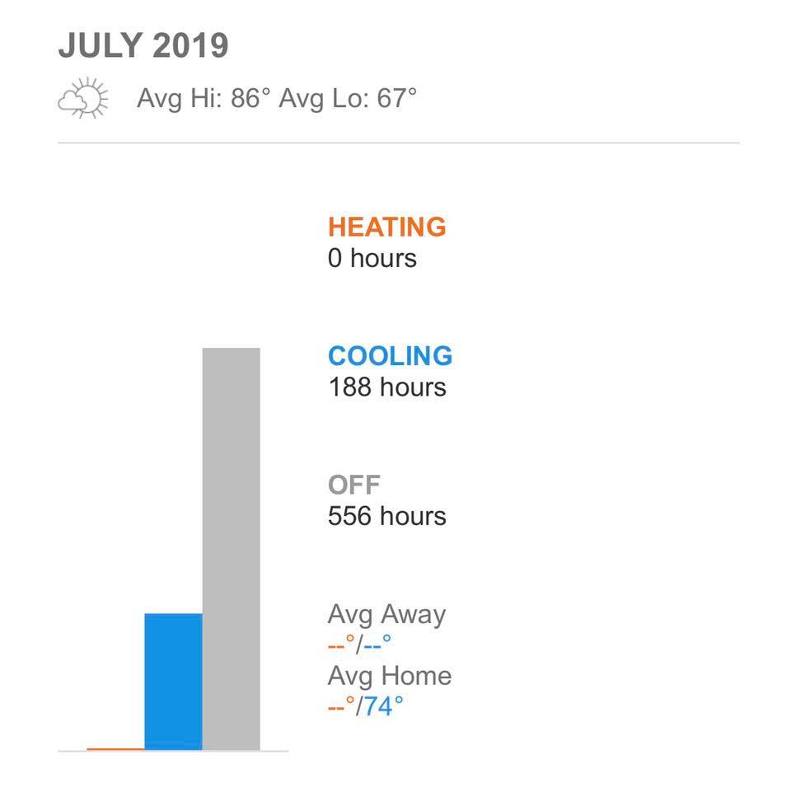Select the blue COOLING label
This screenshot has width=791, height=788.
tap(390, 356)
